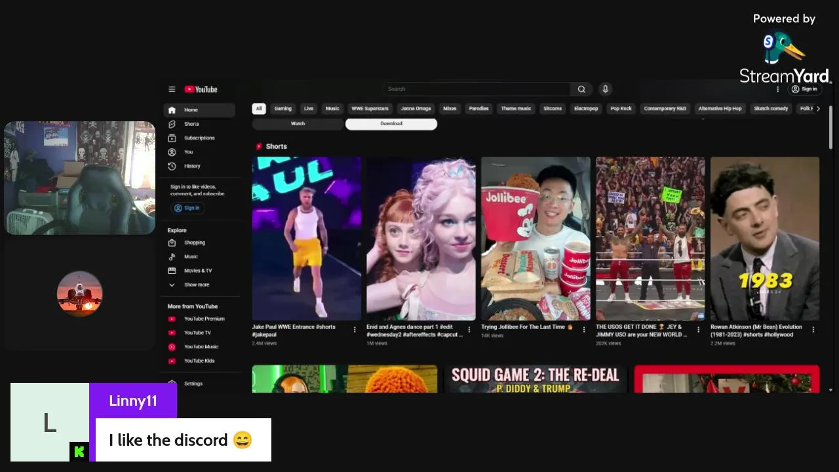
Task: Select the Theme music filter chip
Action: (516, 109)
